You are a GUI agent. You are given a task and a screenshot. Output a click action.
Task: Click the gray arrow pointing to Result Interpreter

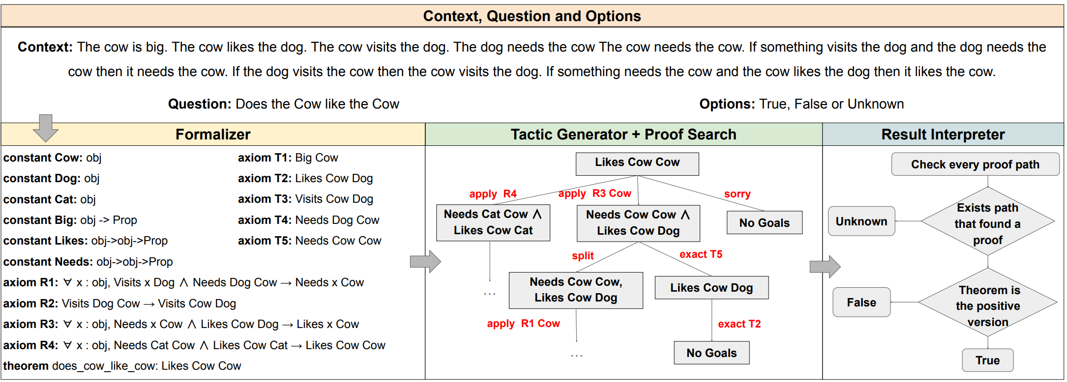click(825, 267)
